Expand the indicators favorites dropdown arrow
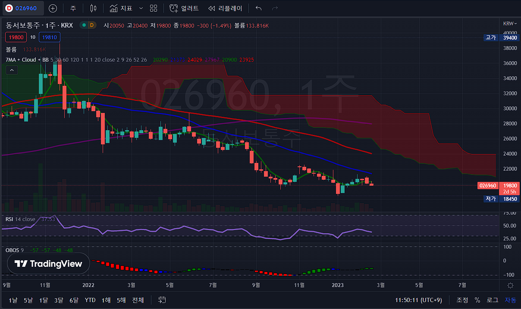This screenshot has width=521, height=309. pyautogui.click(x=141, y=8)
